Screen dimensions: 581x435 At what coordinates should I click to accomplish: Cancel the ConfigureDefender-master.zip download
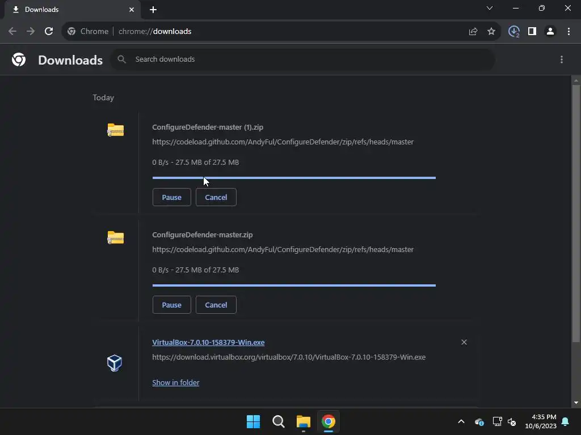[x=216, y=305]
